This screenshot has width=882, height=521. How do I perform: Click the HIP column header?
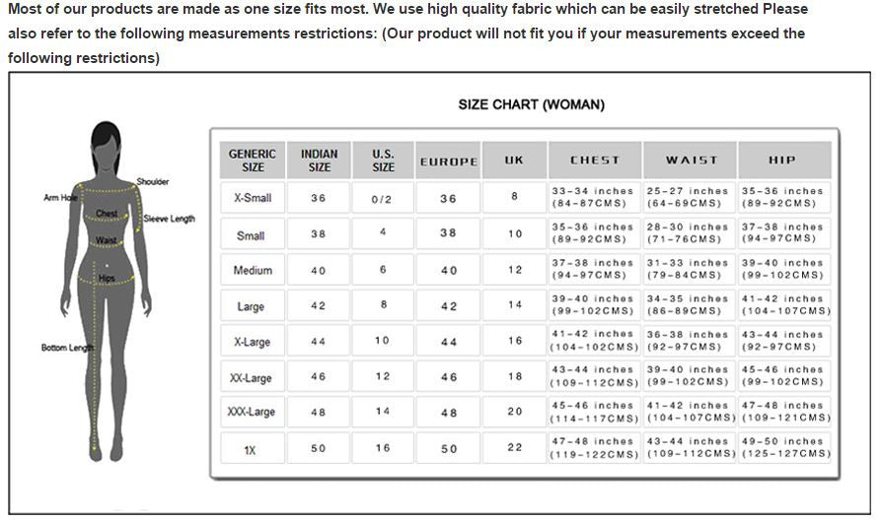[782, 161]
